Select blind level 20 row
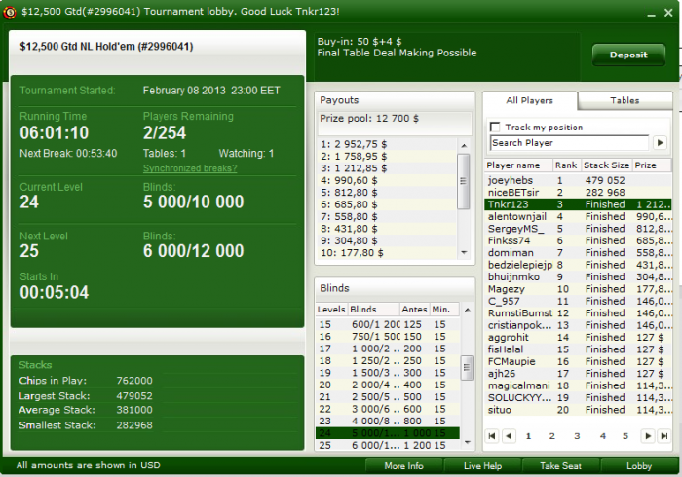682x477 pixels. (x=388, y=385)
